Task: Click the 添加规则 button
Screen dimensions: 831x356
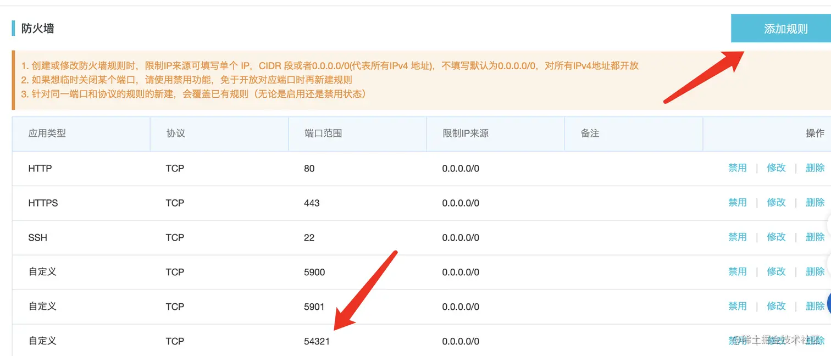Action: pyautogui.click(x=781, y=29)
